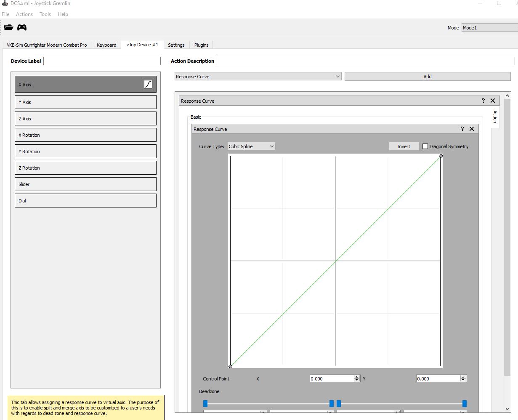Image resolution: width=518 pixels, height=420 pixels.
Task: Click the Invert curve button
Action: pyautogui.click(x=404, y=146)
